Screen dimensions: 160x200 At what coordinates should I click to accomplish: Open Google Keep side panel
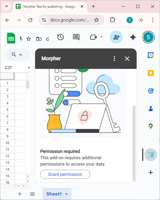(x=151, y=73)
